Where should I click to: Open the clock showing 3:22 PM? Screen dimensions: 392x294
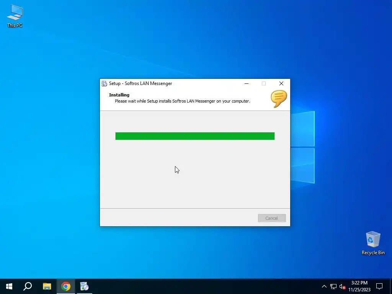(359, 286)
